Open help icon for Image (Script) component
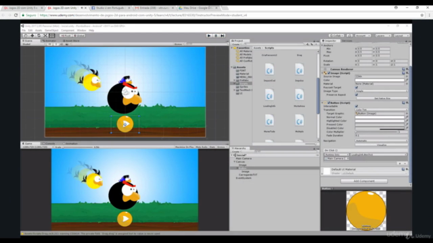 tap(403, 73)
